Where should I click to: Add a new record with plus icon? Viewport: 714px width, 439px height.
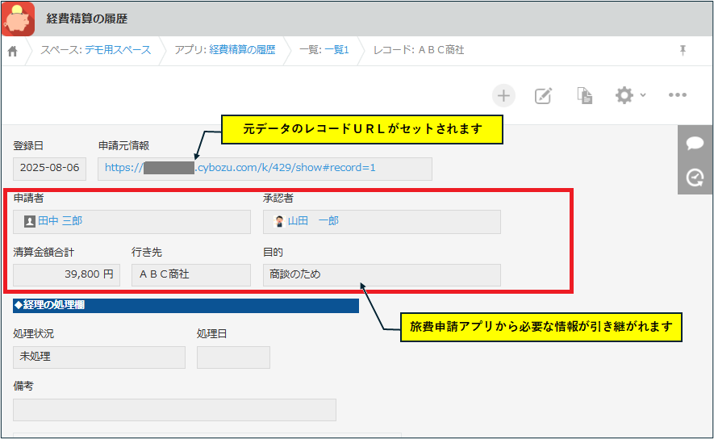point(503,96)
